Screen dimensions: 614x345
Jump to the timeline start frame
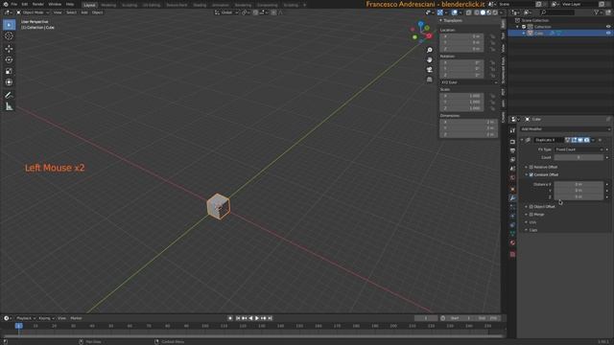point(238,318)
